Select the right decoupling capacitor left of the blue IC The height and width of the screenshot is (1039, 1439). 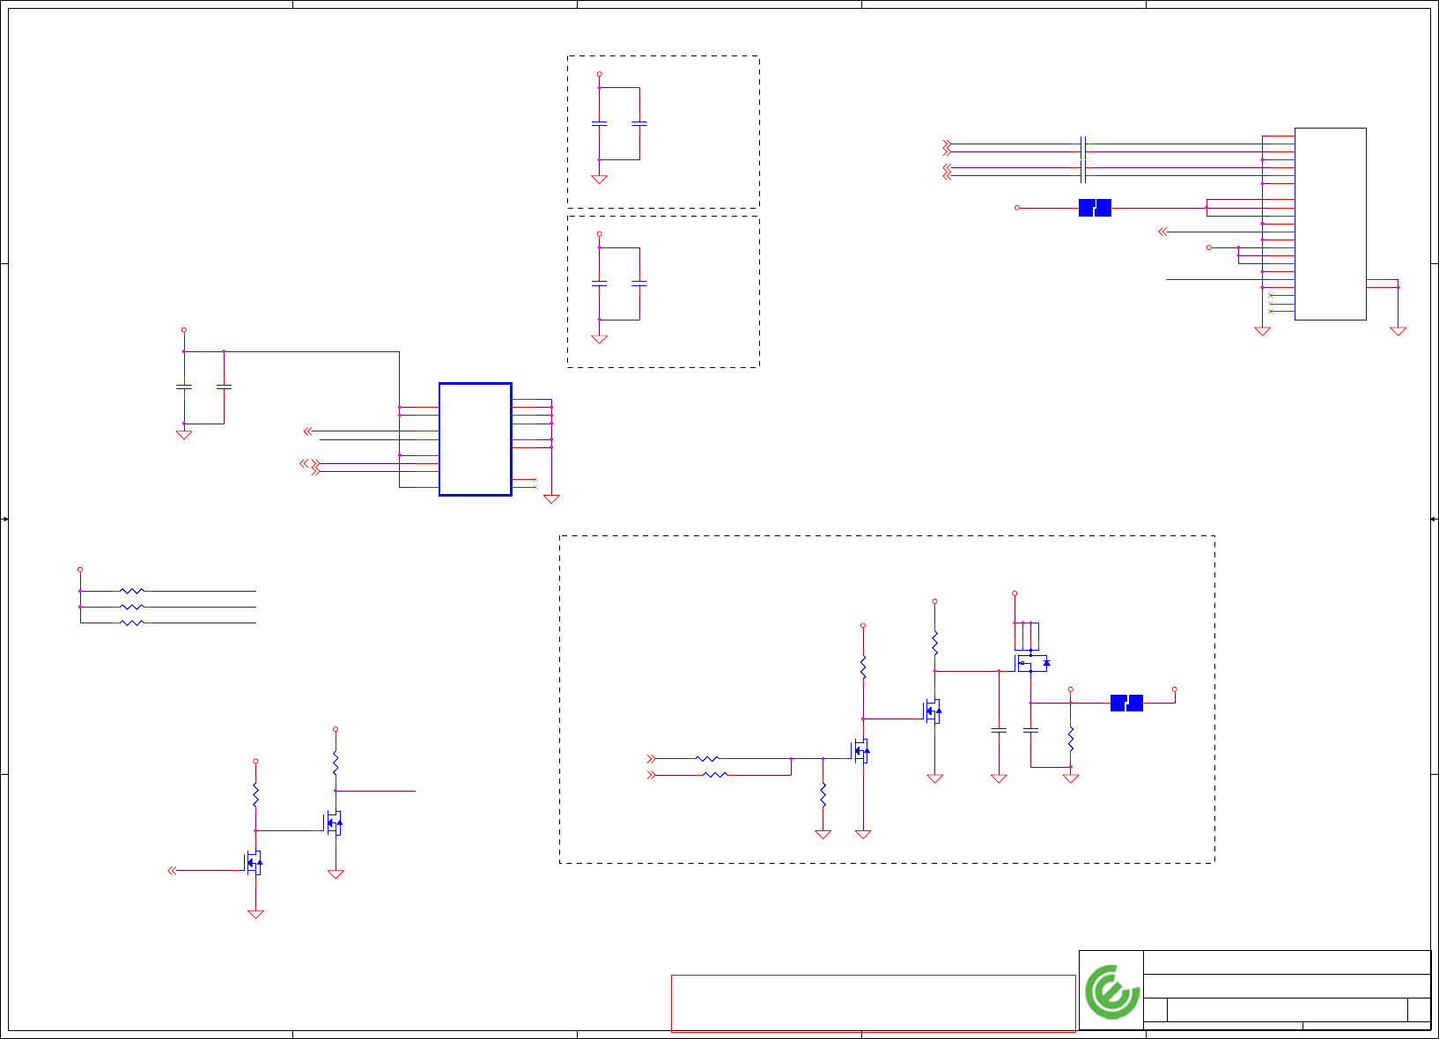[x=224, y=387]
